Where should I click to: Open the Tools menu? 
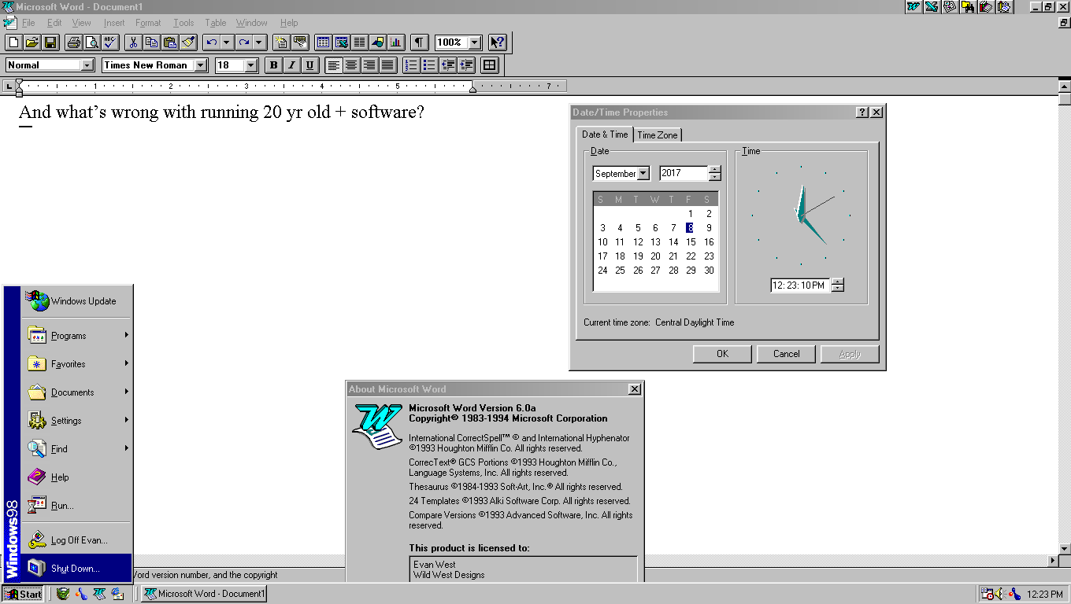183,23
